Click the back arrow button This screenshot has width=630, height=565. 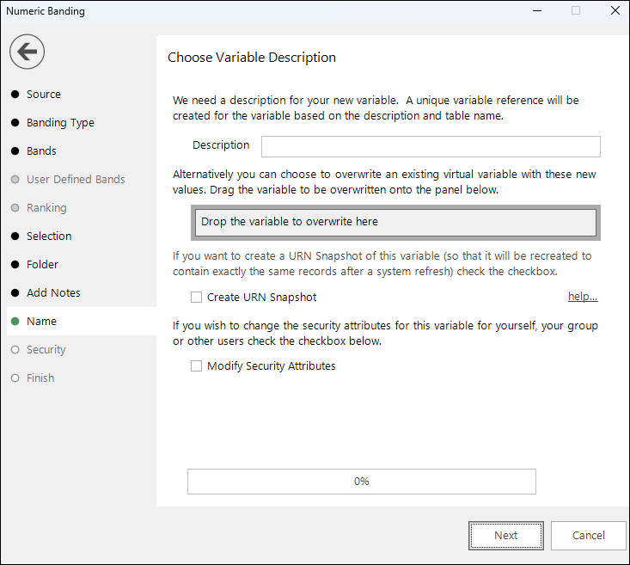click(27, 52)
